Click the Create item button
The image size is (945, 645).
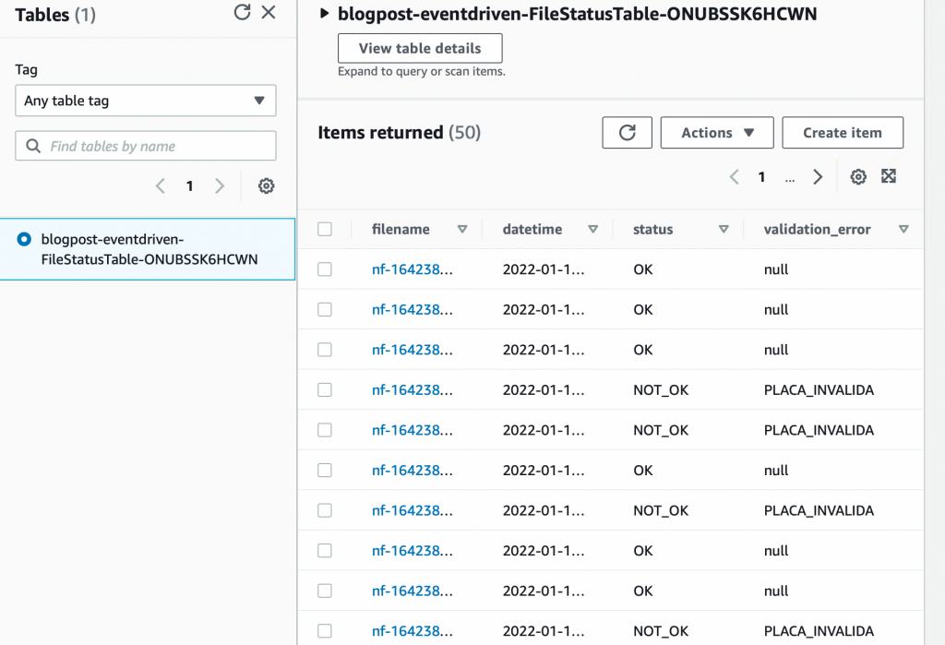(842, 133)
